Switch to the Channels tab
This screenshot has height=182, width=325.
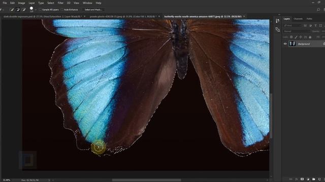[x=298, y=19]
